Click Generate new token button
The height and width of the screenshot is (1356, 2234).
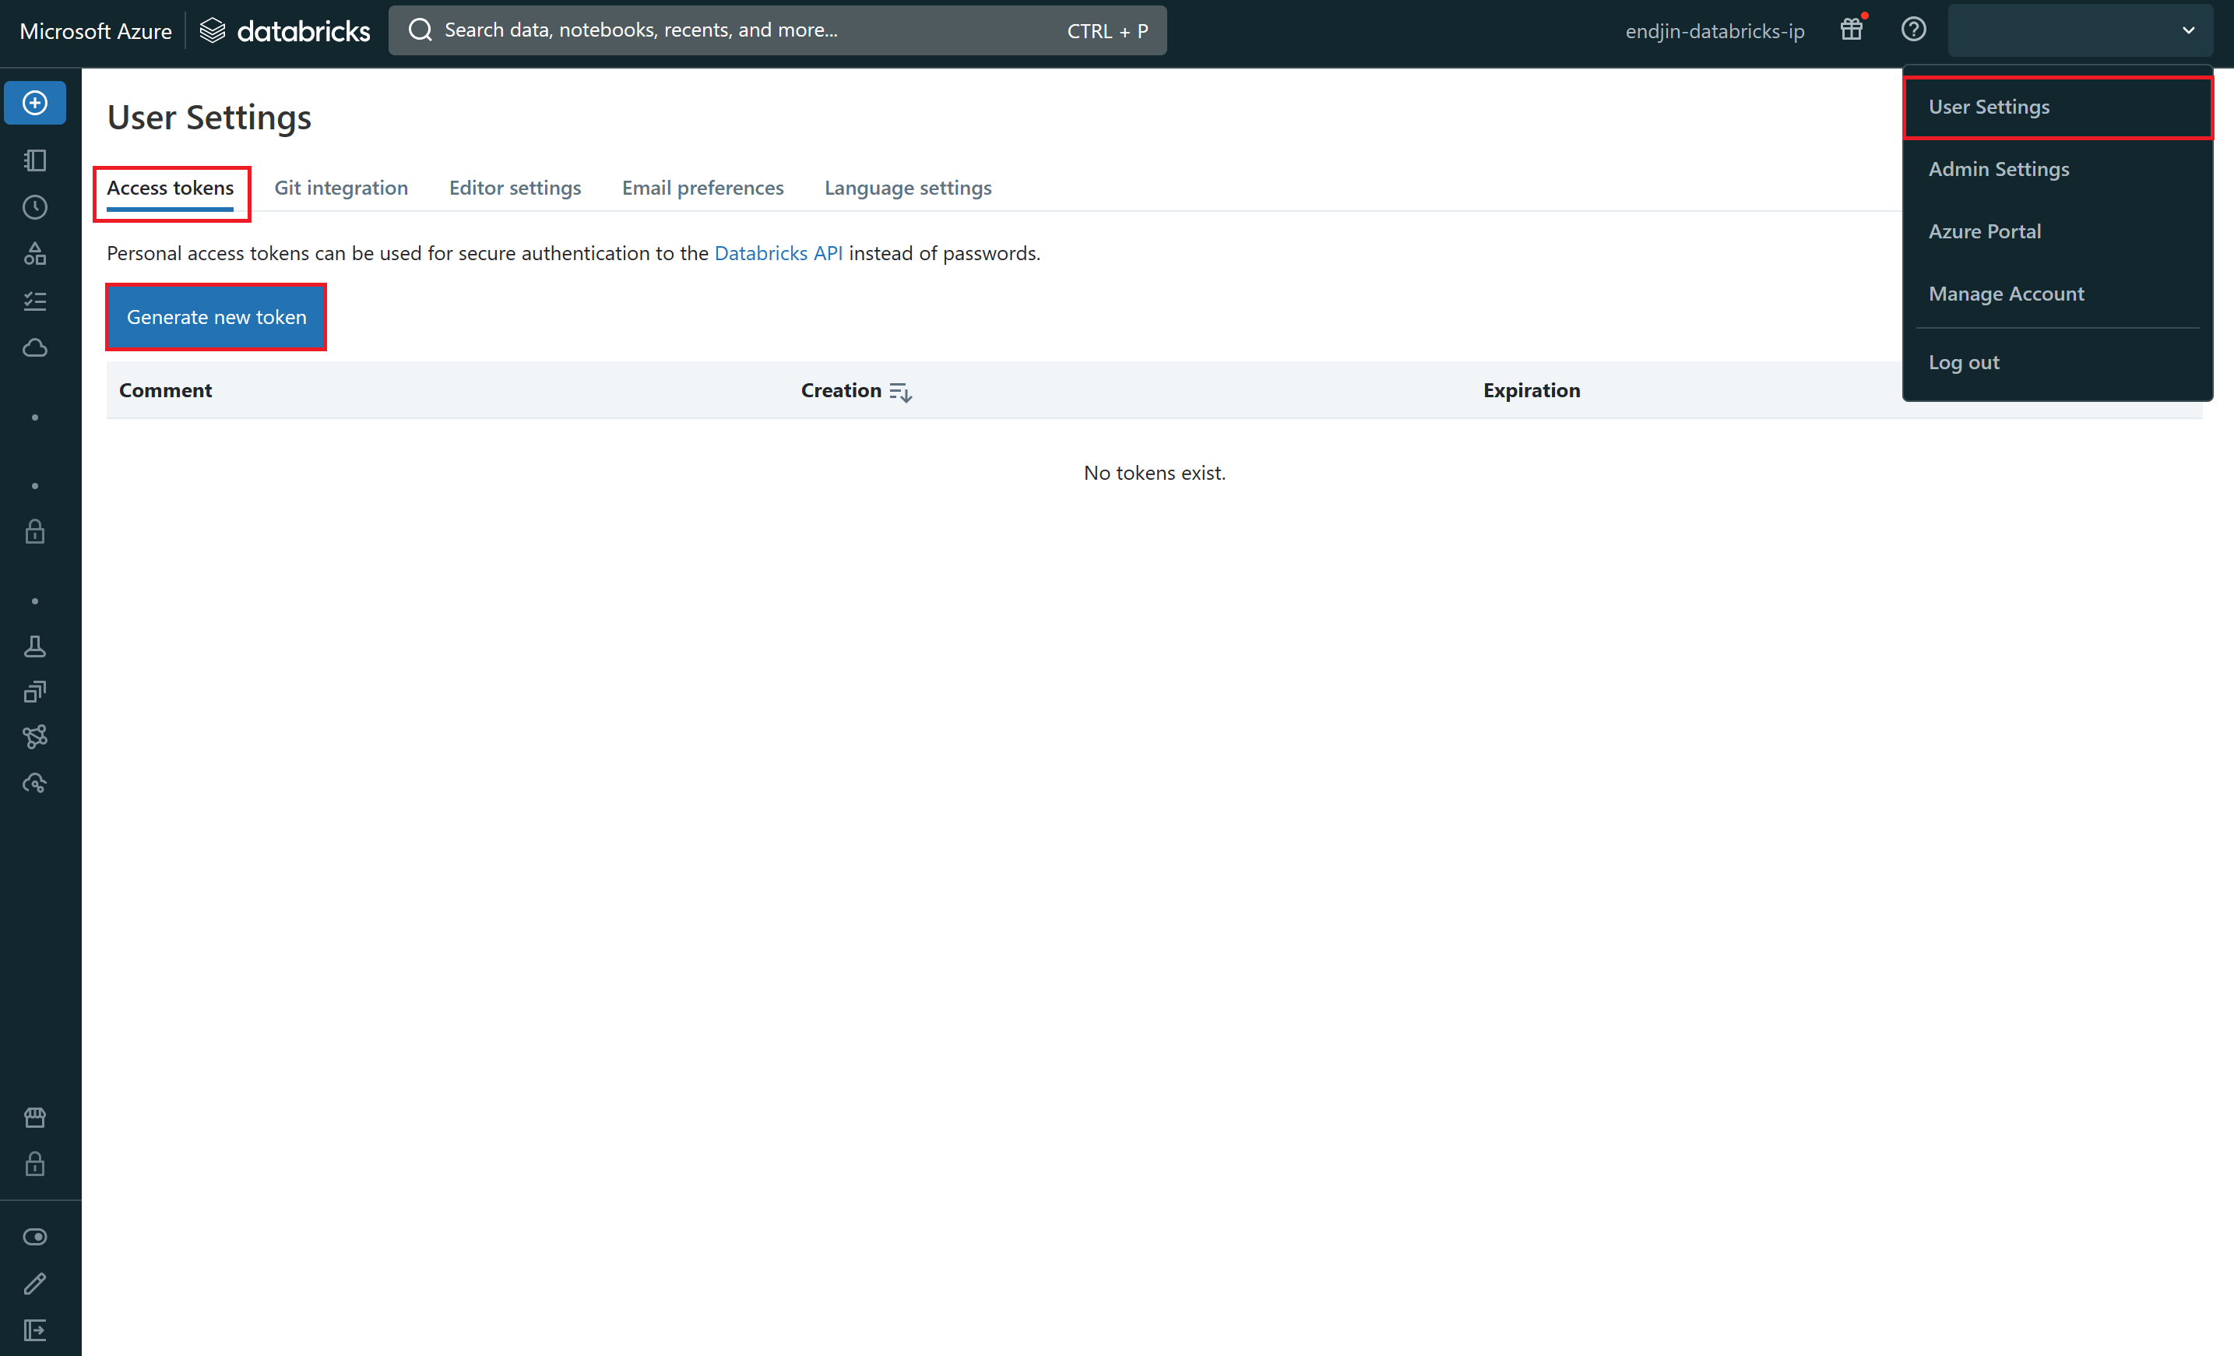pos(216,316)
